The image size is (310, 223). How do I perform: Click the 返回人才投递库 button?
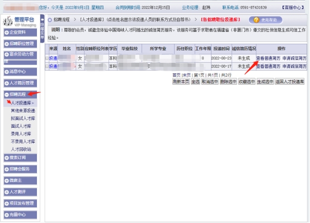pyautogui.click(x=289, y=81)
